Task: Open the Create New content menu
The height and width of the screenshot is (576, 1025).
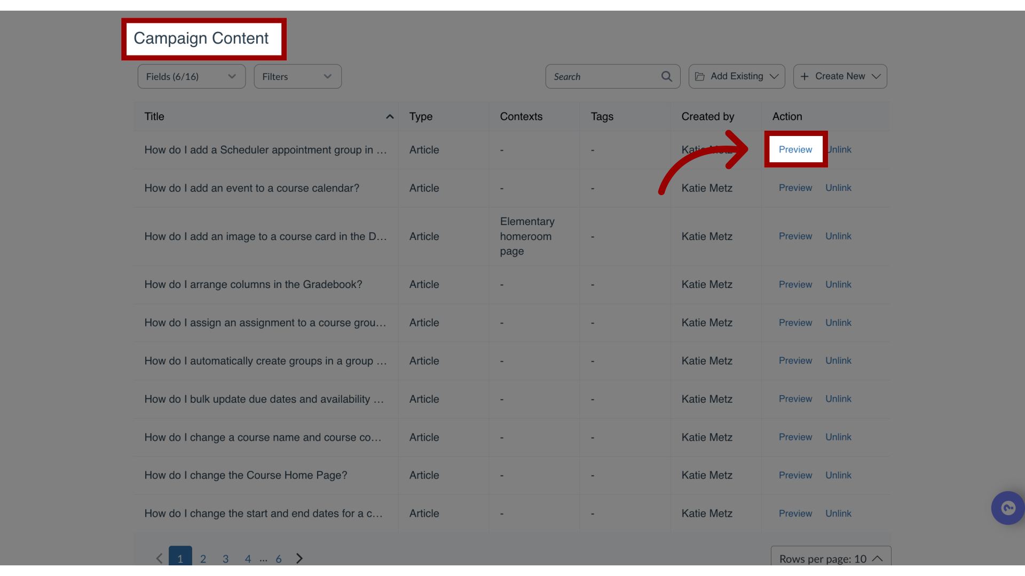Action: pyautogui.click(x=840, y=76)
